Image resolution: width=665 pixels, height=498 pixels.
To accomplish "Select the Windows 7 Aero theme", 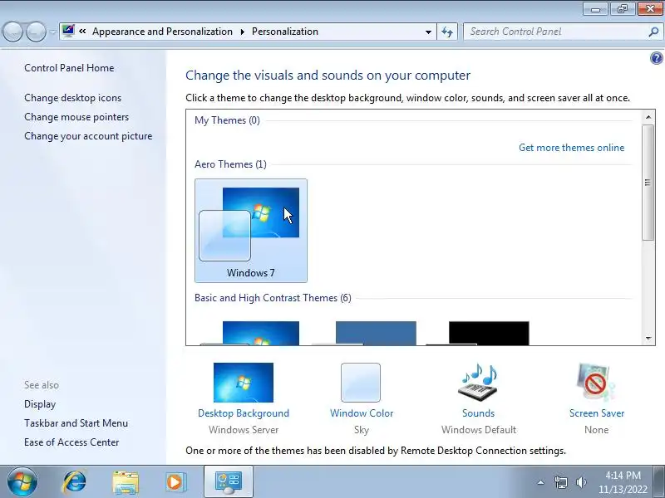I will click(251, 231).
